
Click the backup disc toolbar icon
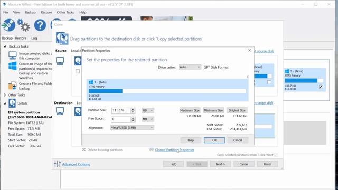(x=8, y=25)
